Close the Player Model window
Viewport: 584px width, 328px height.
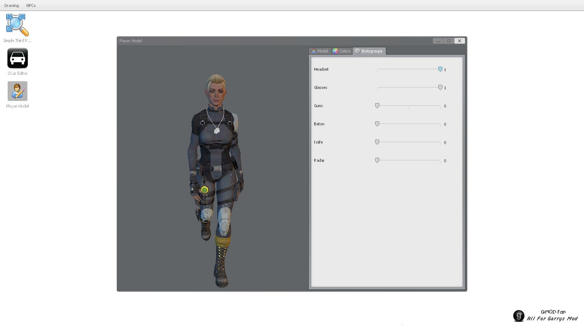pos(460,41)
